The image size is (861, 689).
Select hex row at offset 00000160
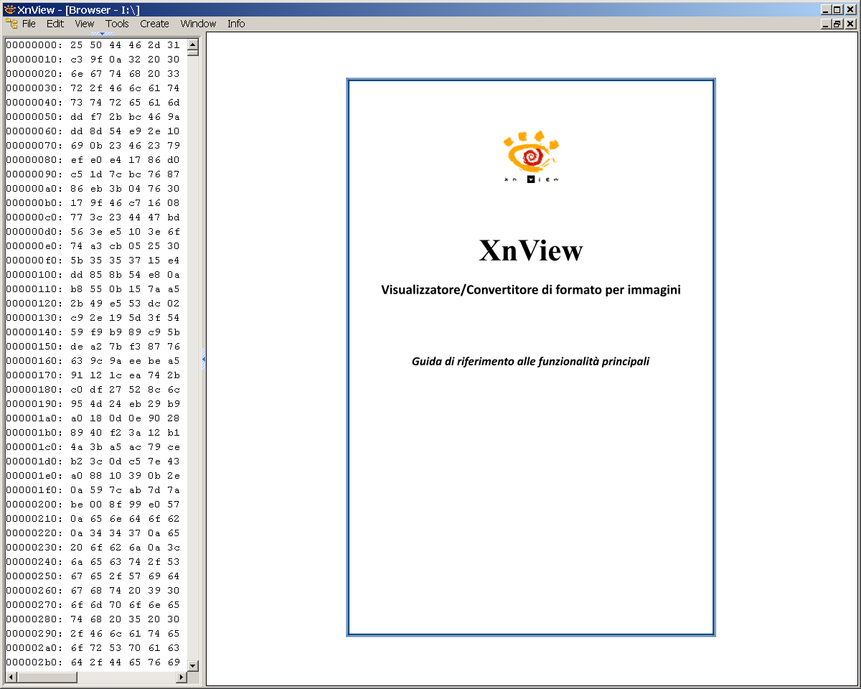93,360
